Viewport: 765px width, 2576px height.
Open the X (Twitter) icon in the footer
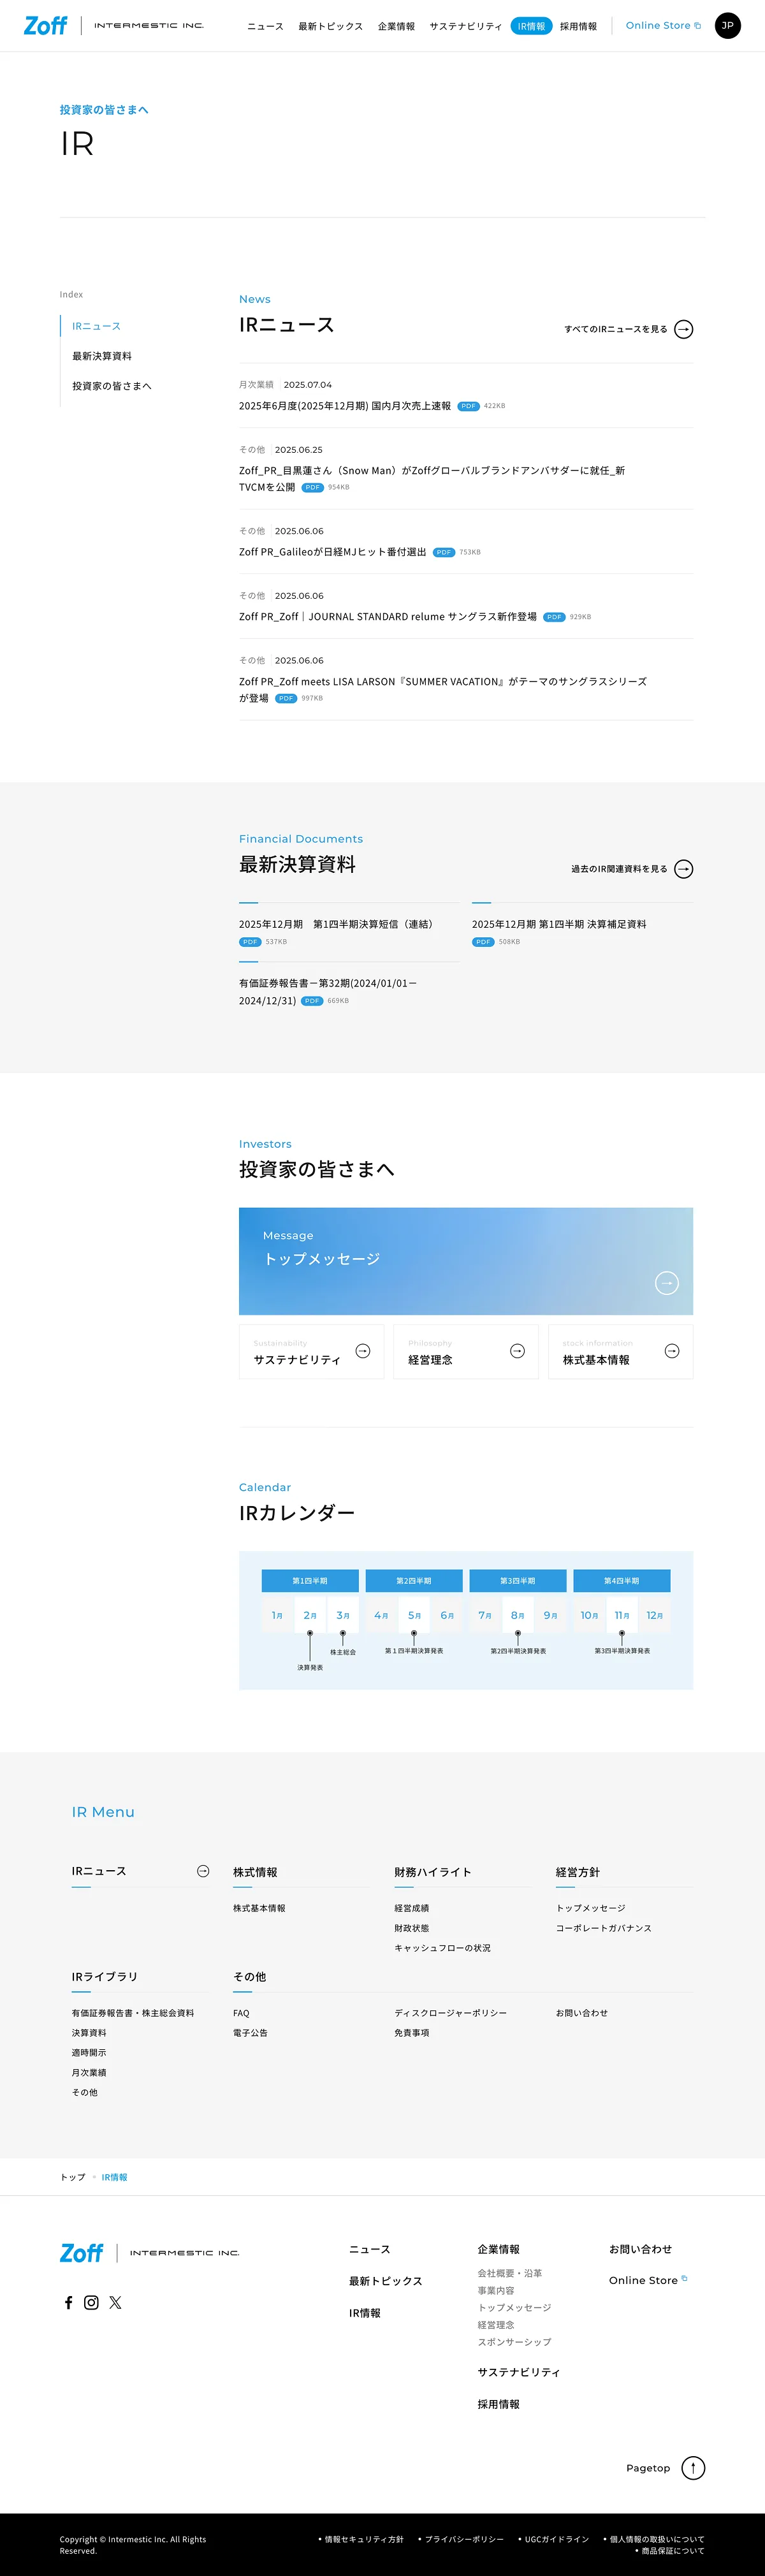click(115, 2302)
